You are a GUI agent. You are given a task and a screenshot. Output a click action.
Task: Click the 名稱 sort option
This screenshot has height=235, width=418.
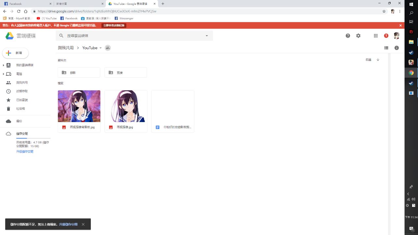[368, 60]
